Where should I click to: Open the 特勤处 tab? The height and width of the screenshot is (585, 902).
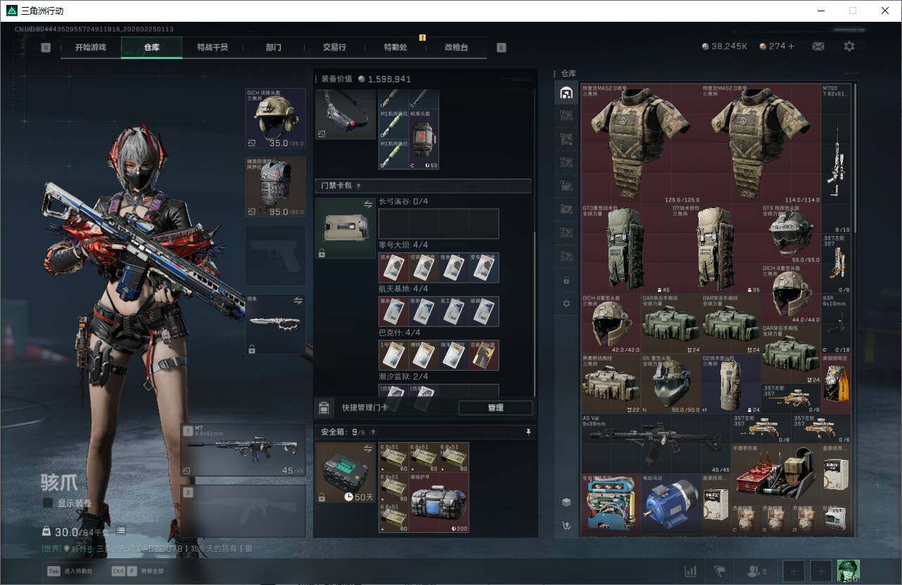[395, 47]
